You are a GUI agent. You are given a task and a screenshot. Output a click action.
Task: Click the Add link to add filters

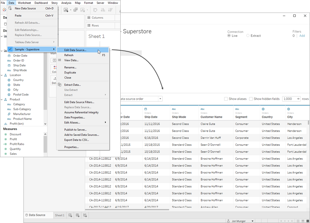(x=301, y=35)
